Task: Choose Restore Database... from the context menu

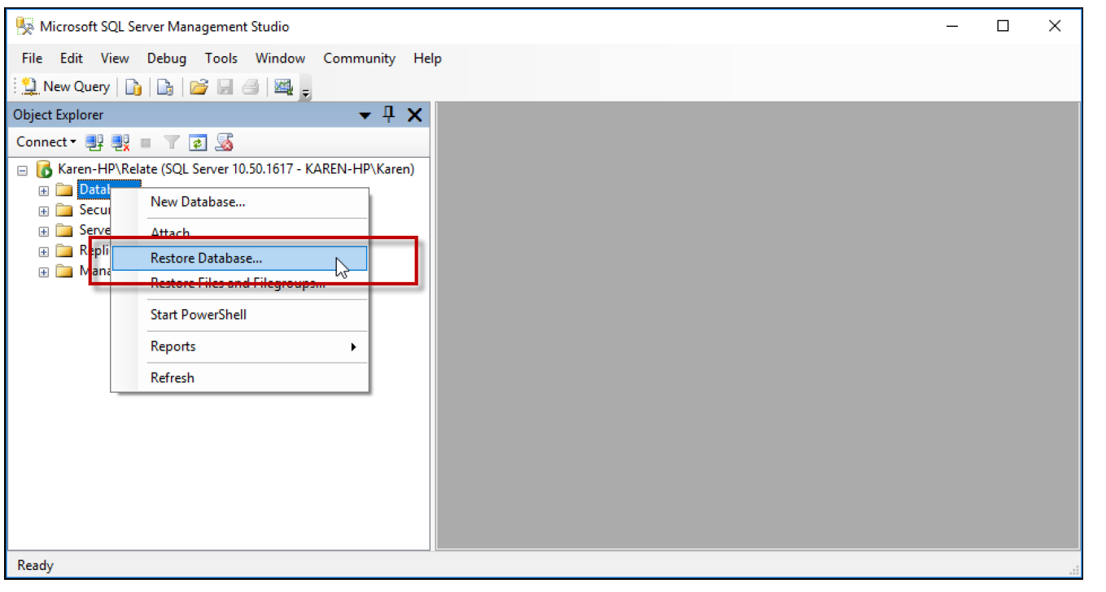Action: tap(240, 259)
